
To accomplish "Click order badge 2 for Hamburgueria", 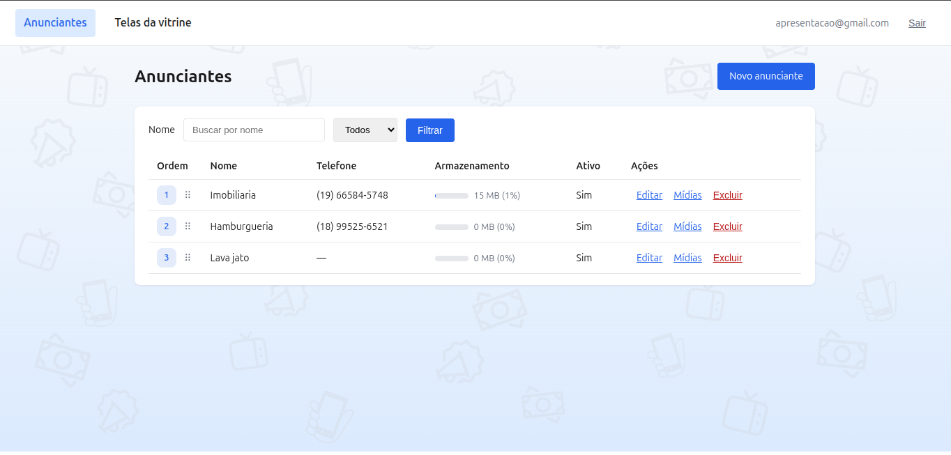I will [166, 226].
